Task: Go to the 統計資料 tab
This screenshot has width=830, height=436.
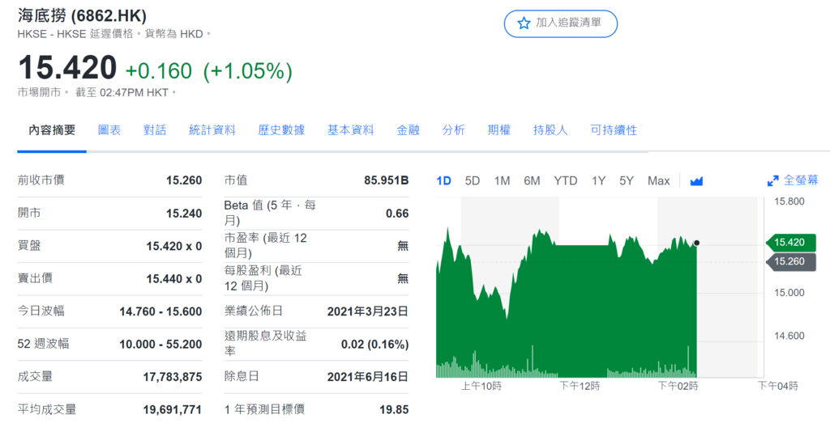Action: click(212, 130)
